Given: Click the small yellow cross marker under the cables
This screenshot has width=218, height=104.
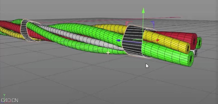Looking at the screenshot, I should pos(108,53).
